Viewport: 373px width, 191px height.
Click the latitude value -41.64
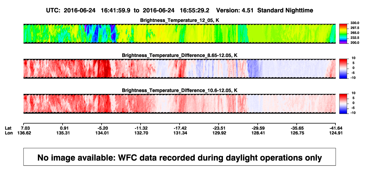point(336,128)
